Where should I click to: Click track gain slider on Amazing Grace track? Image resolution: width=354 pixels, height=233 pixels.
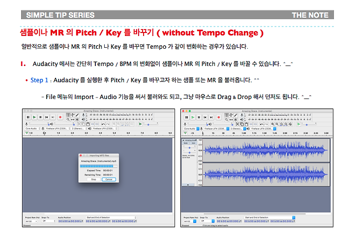pyautogui.click(x=189, y=148)
